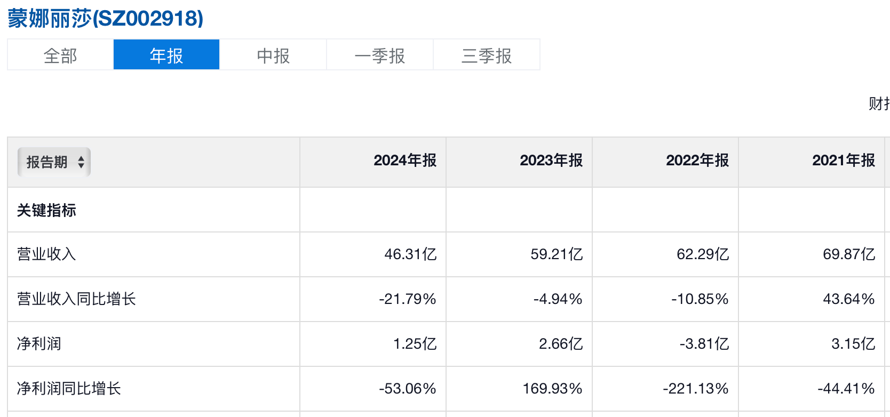
Task: Open the 报告期 dropdown selector
Action: pyautogui.click(x=54, y=162)
